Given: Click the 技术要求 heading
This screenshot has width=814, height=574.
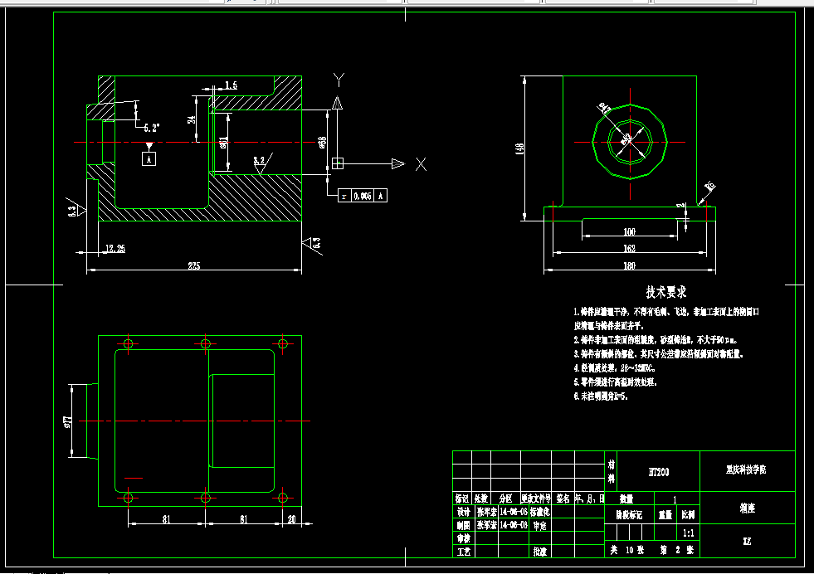Looking at the screenshot, I should click(x=666, y=292).
